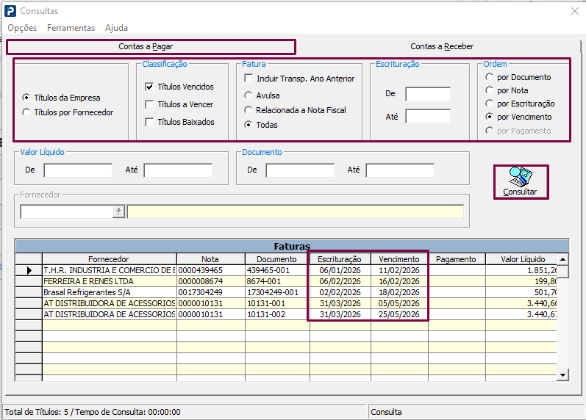Viewport: 586px width, 420px height.
Task: Check the Títulos Baixados option
Action: pyautogui.click(x=149, y=122)
